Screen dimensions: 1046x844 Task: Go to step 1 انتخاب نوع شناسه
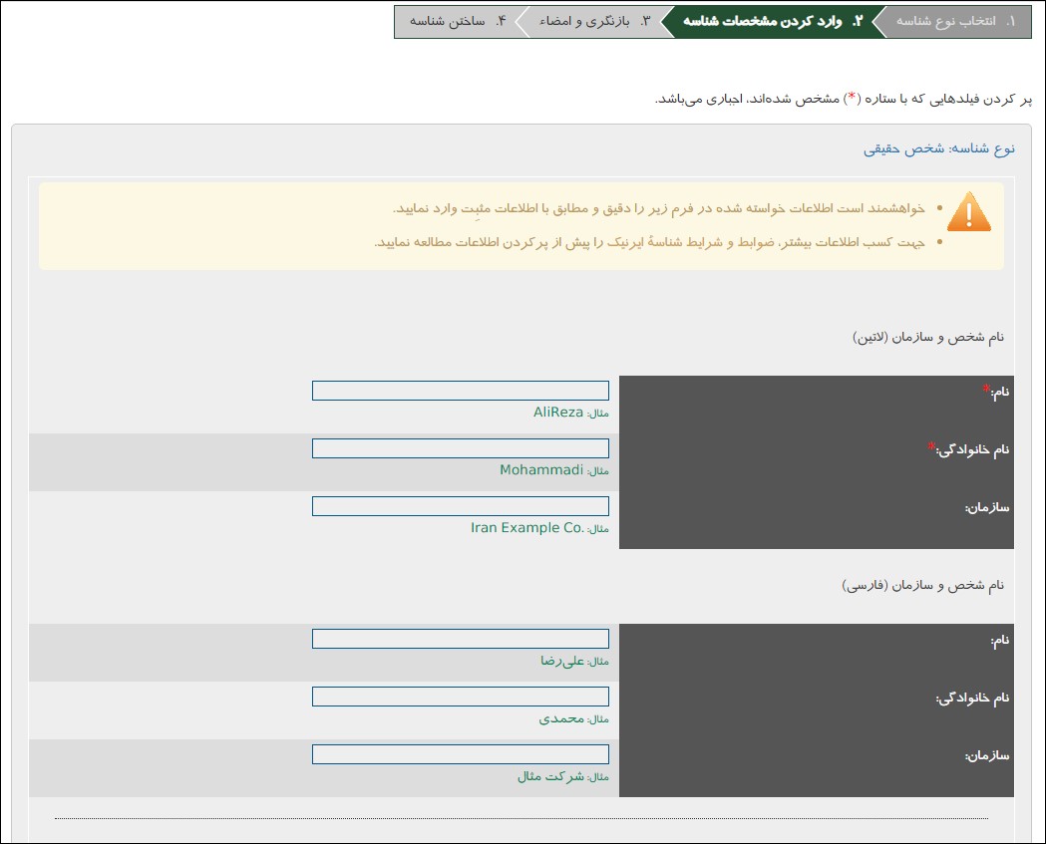955,21
